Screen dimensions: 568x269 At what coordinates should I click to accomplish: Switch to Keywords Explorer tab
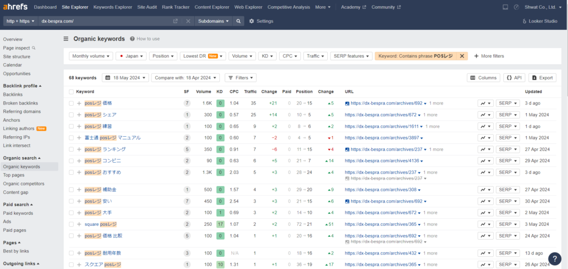tap(114, 7)
